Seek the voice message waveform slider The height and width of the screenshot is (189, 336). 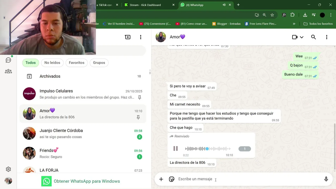click(208, 149)
